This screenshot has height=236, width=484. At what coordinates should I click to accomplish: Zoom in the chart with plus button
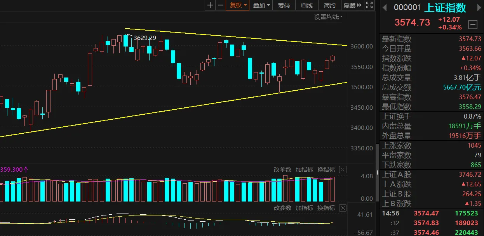(x=210, y=5)
